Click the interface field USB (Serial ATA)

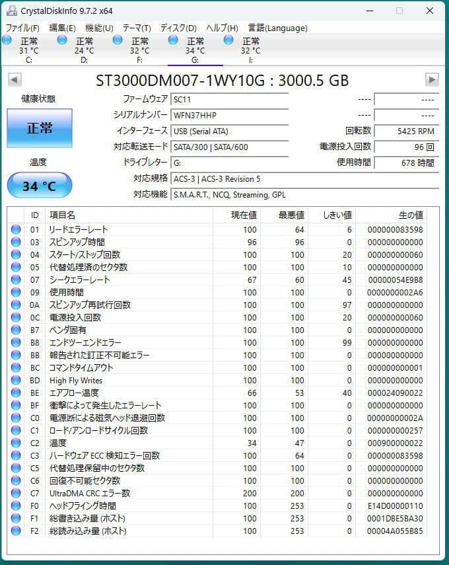(x=229, y=131)
